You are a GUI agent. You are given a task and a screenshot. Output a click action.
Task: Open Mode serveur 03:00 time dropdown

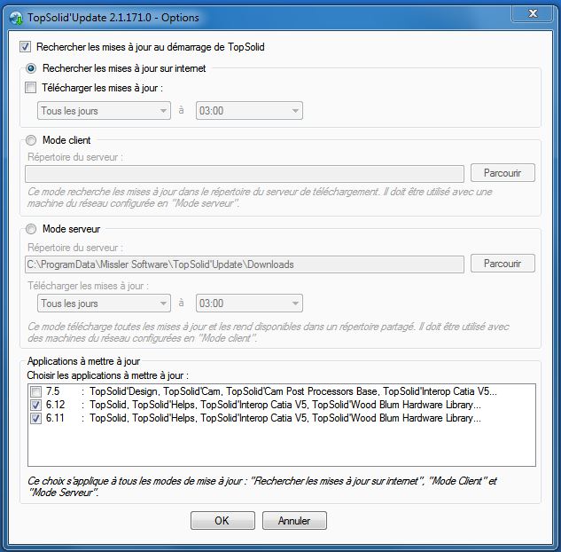249,304
